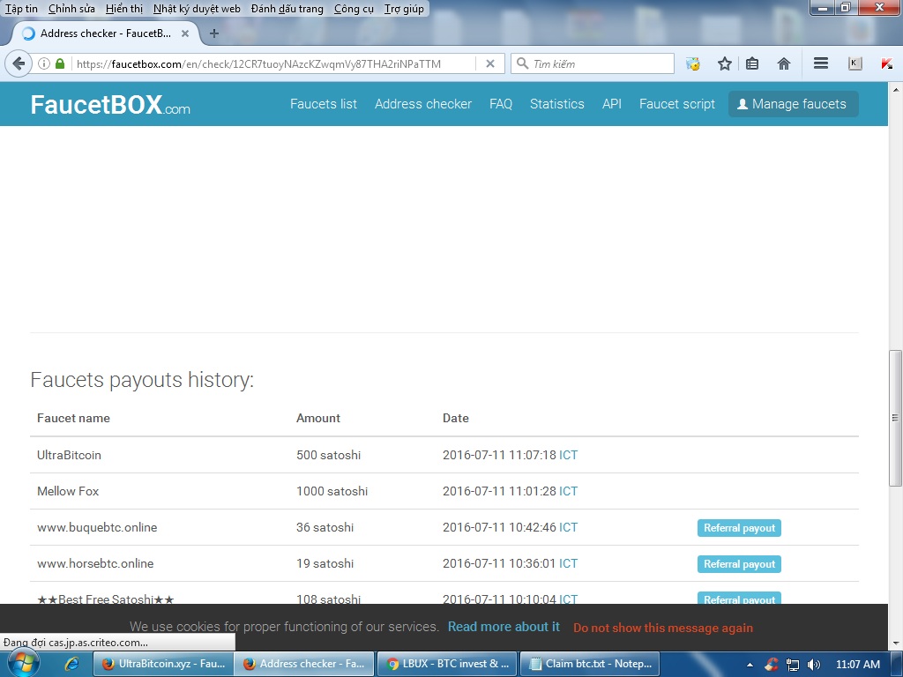The width and height of the screenshot is (903, 677).
Task: Open a new tab with plus icon
Action: pyautogui.click(x=214, y=33)
